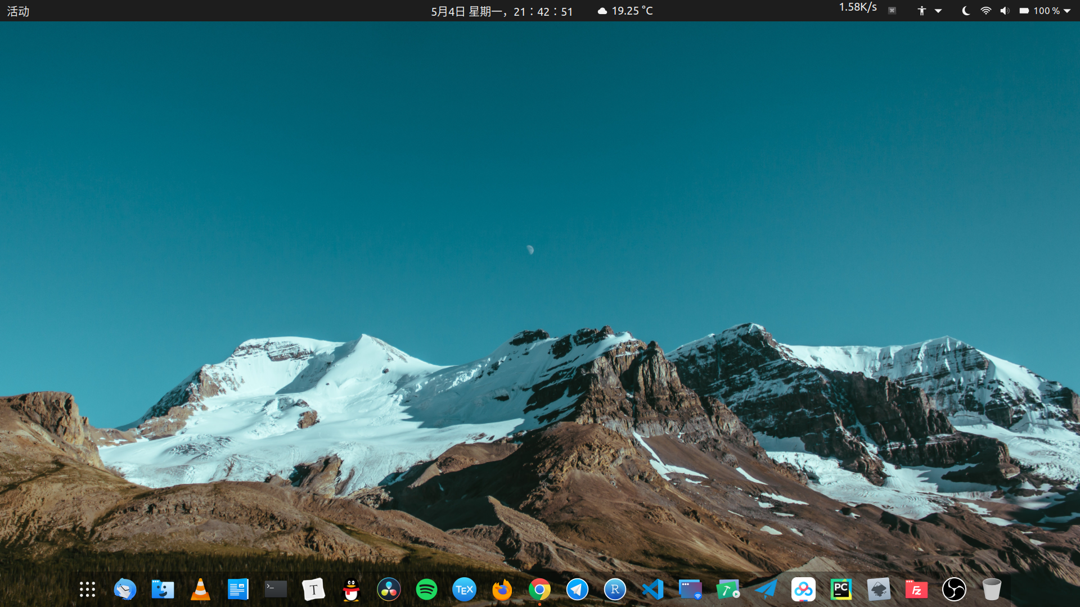Viewport: 1080px width, 607px height.
Task: Launch Spotify from the dock
Action: click(x=426, y=590)
